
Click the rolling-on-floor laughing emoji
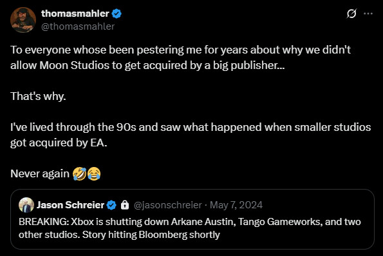80,173
